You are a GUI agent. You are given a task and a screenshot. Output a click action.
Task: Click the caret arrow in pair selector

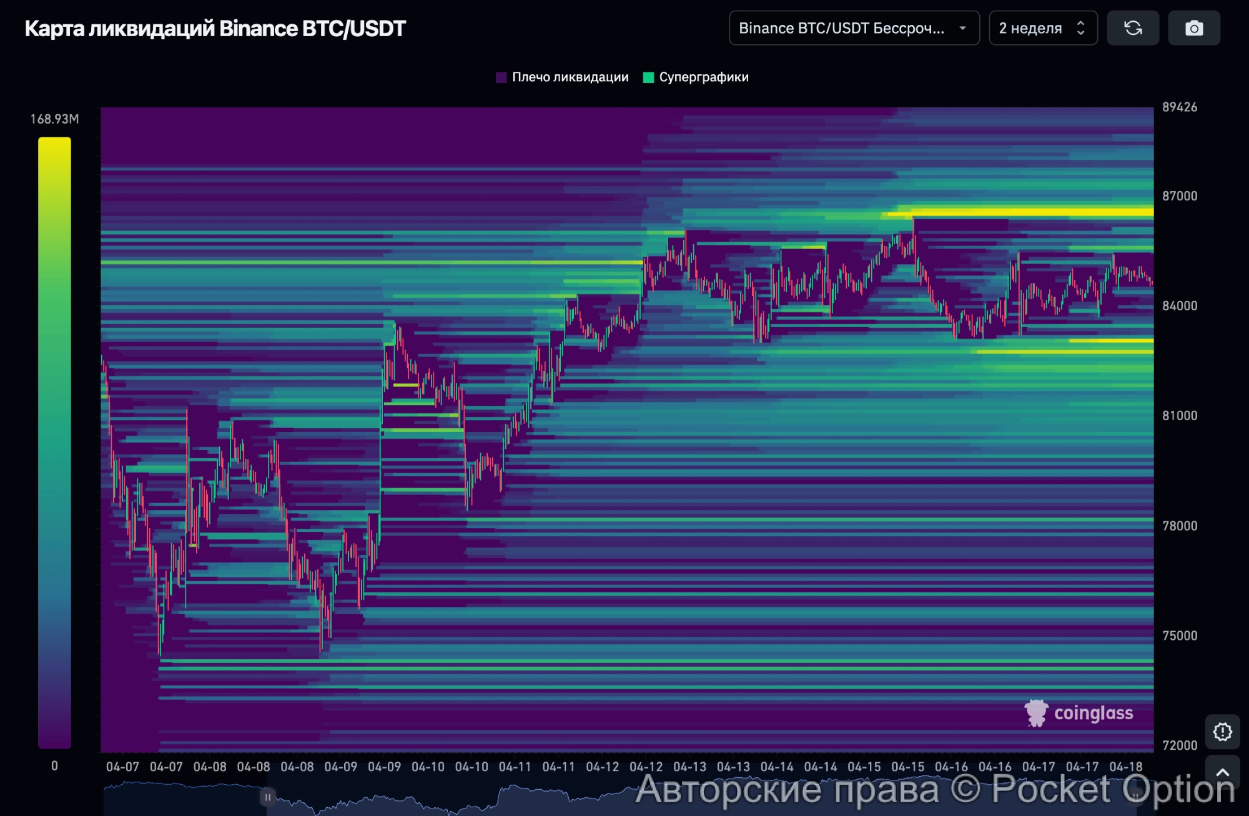tap(962, 28)
